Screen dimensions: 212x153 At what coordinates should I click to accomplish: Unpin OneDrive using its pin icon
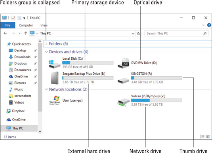(35, 76)
